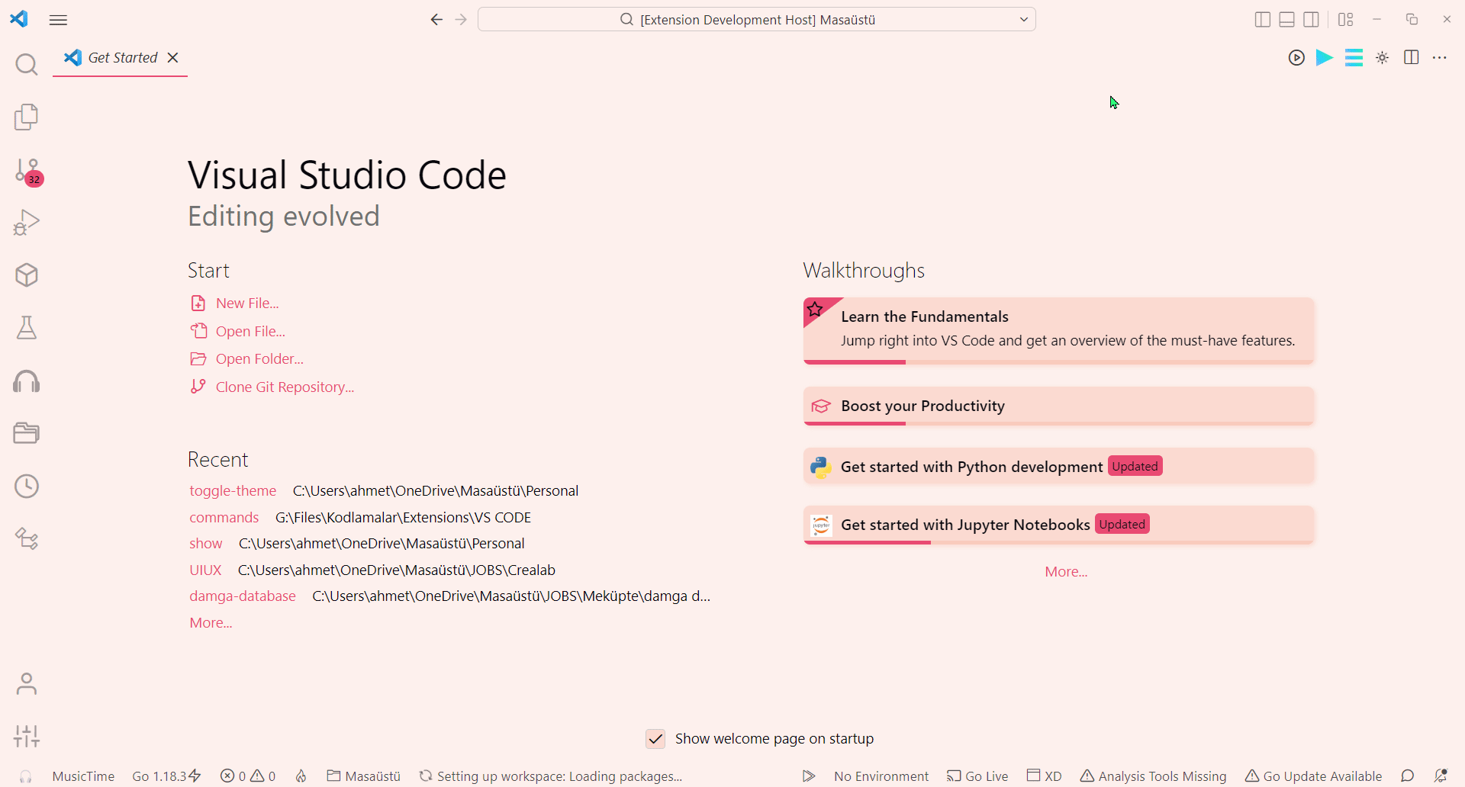Go back with the left arrow
The height and width of the screenshot is (787, 1465).
tap(436, 20)
